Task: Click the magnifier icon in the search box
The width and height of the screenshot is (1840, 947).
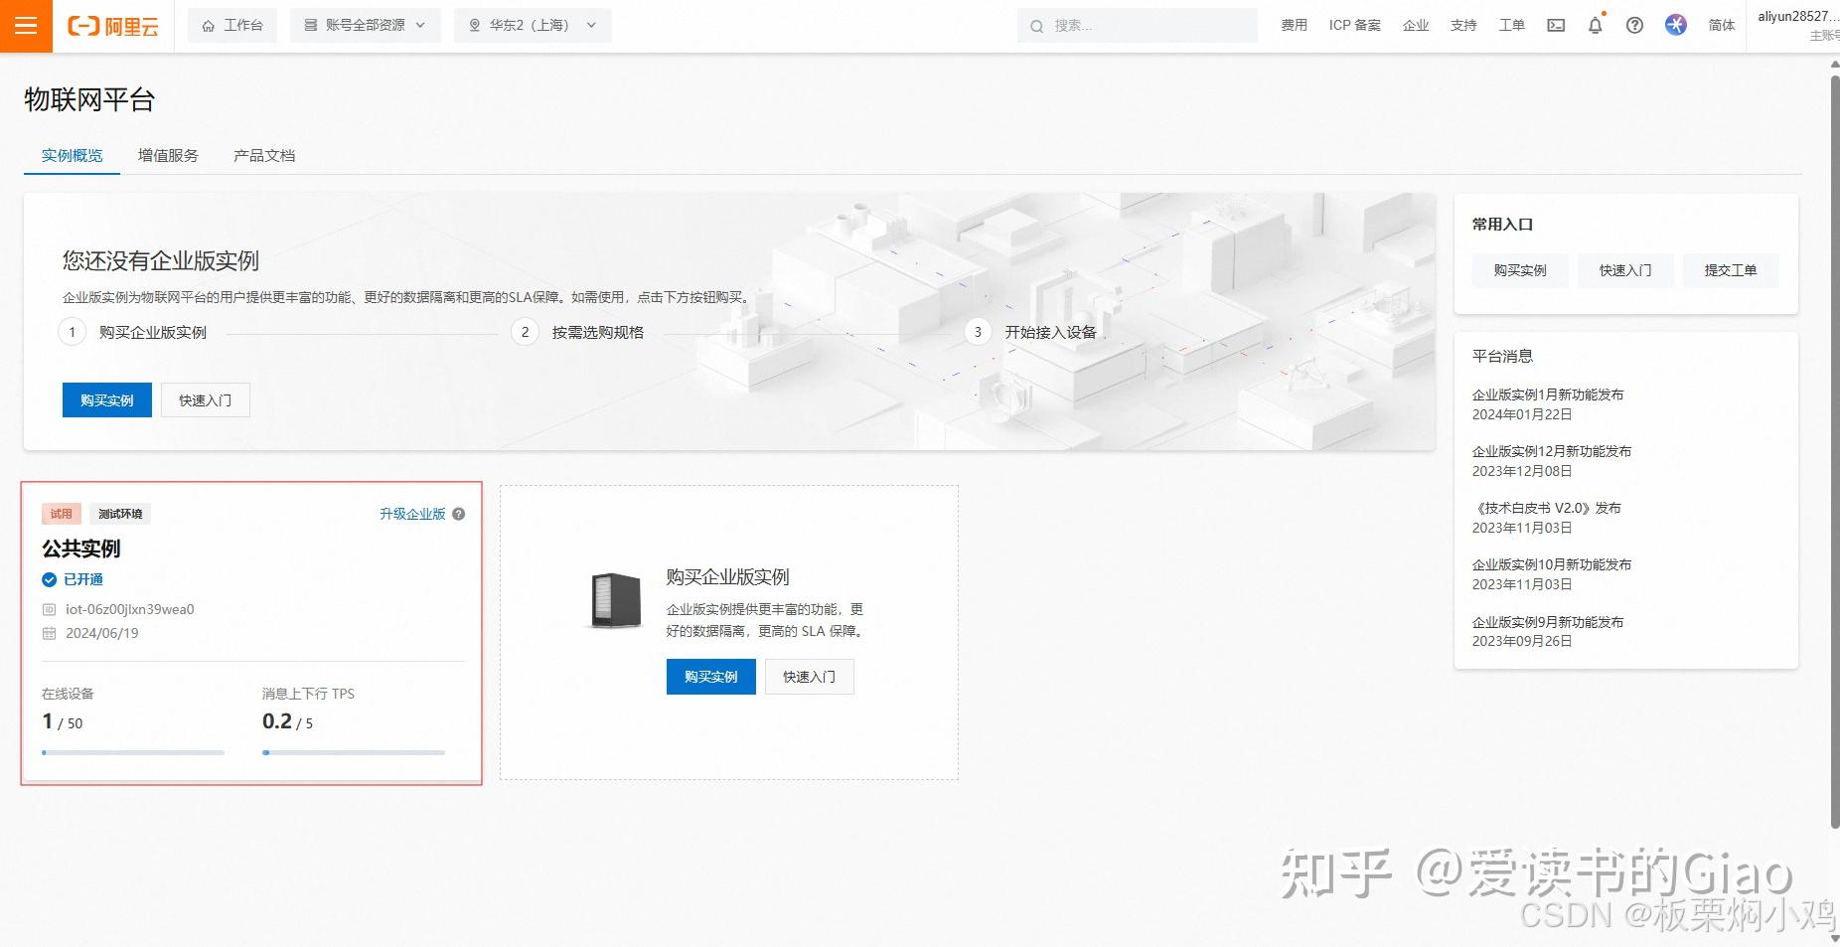Action: coord(1036,26)
